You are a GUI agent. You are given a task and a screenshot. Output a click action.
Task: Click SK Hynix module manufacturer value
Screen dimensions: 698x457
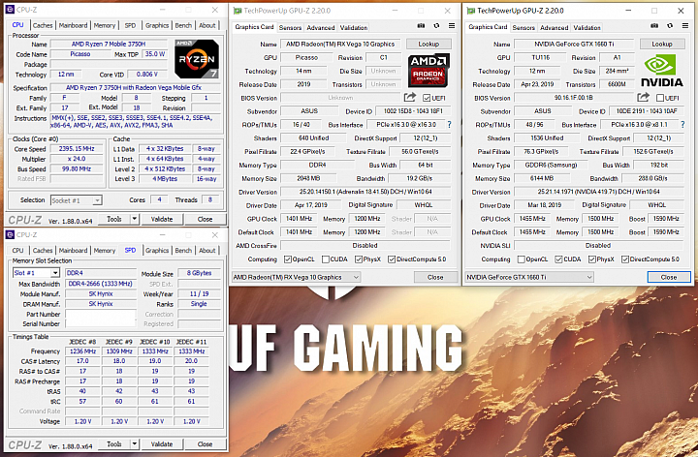point(101,293)
